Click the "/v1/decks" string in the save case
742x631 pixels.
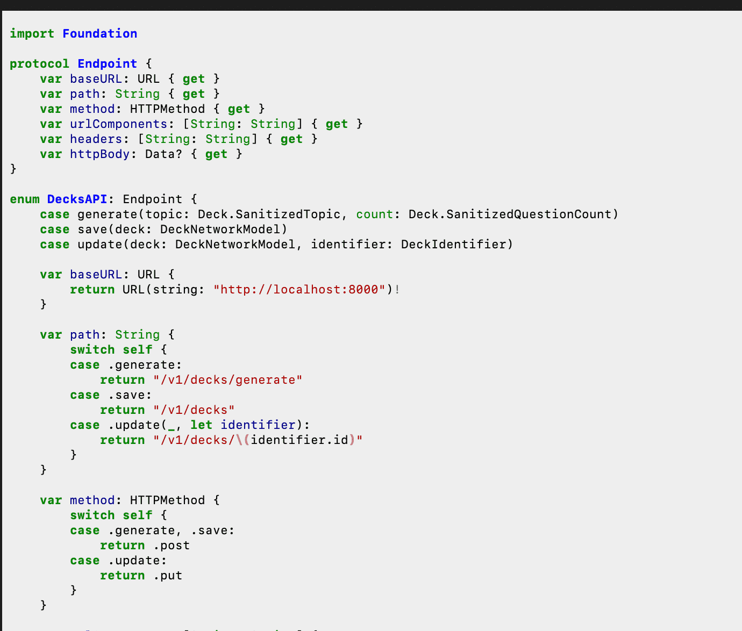pos(194,410)
